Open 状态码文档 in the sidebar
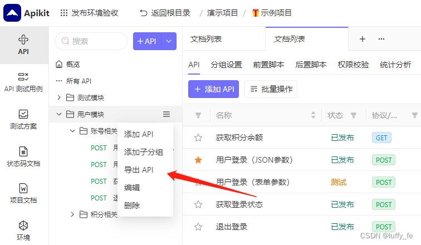Screen dimensions: 421x245 click(x=23, y=156)
